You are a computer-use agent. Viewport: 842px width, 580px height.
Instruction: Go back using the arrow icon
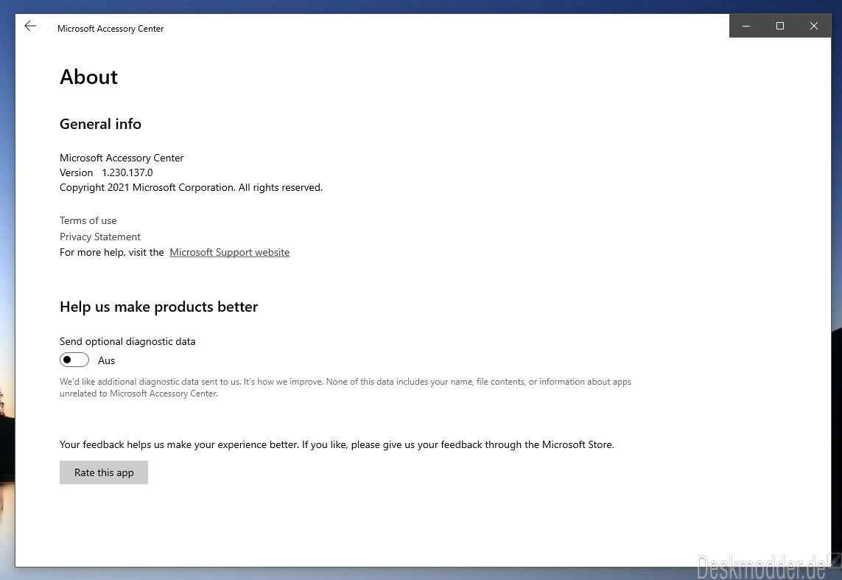click(x=30, y=27)
